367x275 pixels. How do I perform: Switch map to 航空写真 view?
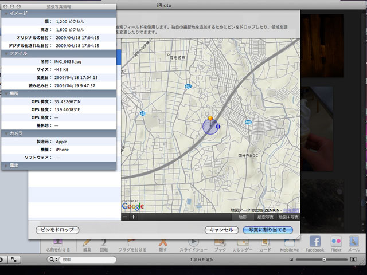(266, 217)
